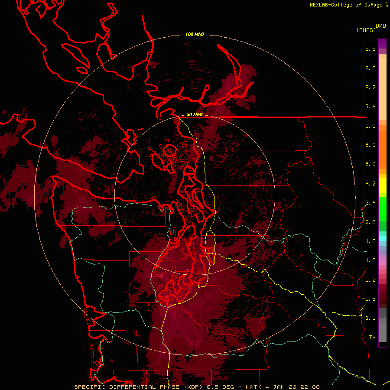Click the TH label on the color scale
Image resolution: width=390 pixels, height=390 pixels.
click(372, 338)
